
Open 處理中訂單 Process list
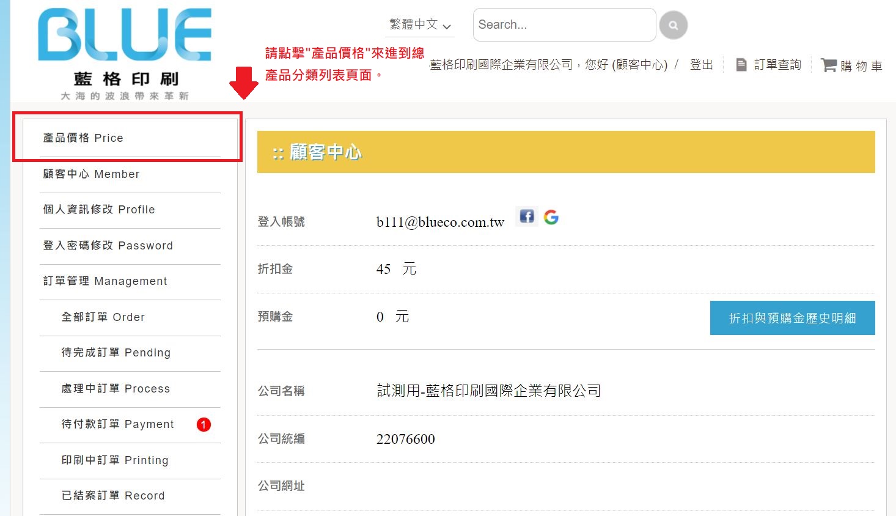[x=130, y=389]
